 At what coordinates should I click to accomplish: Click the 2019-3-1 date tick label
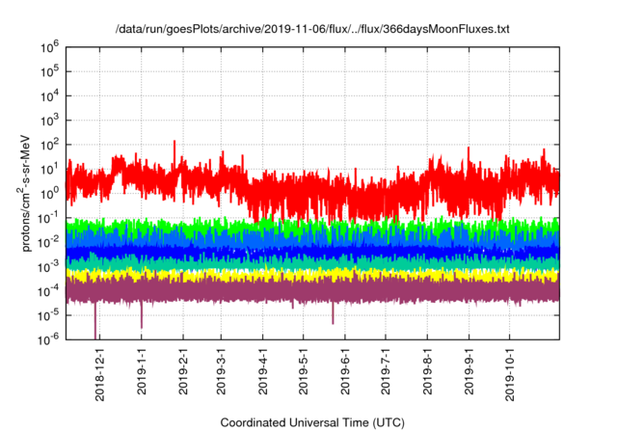pos(221,370)
